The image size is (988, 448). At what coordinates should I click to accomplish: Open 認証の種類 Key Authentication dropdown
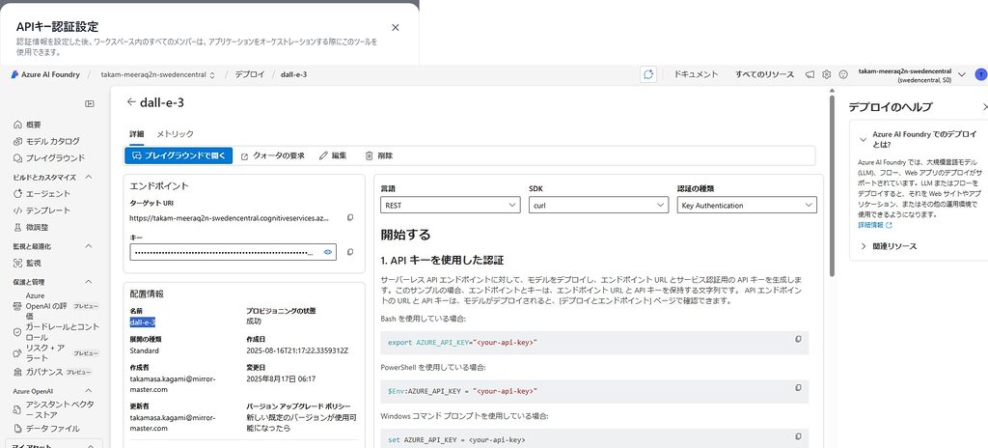747,205
